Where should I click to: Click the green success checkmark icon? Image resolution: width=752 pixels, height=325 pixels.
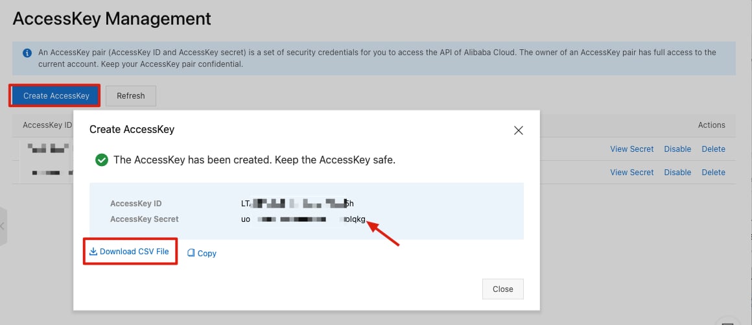[101, 160]
